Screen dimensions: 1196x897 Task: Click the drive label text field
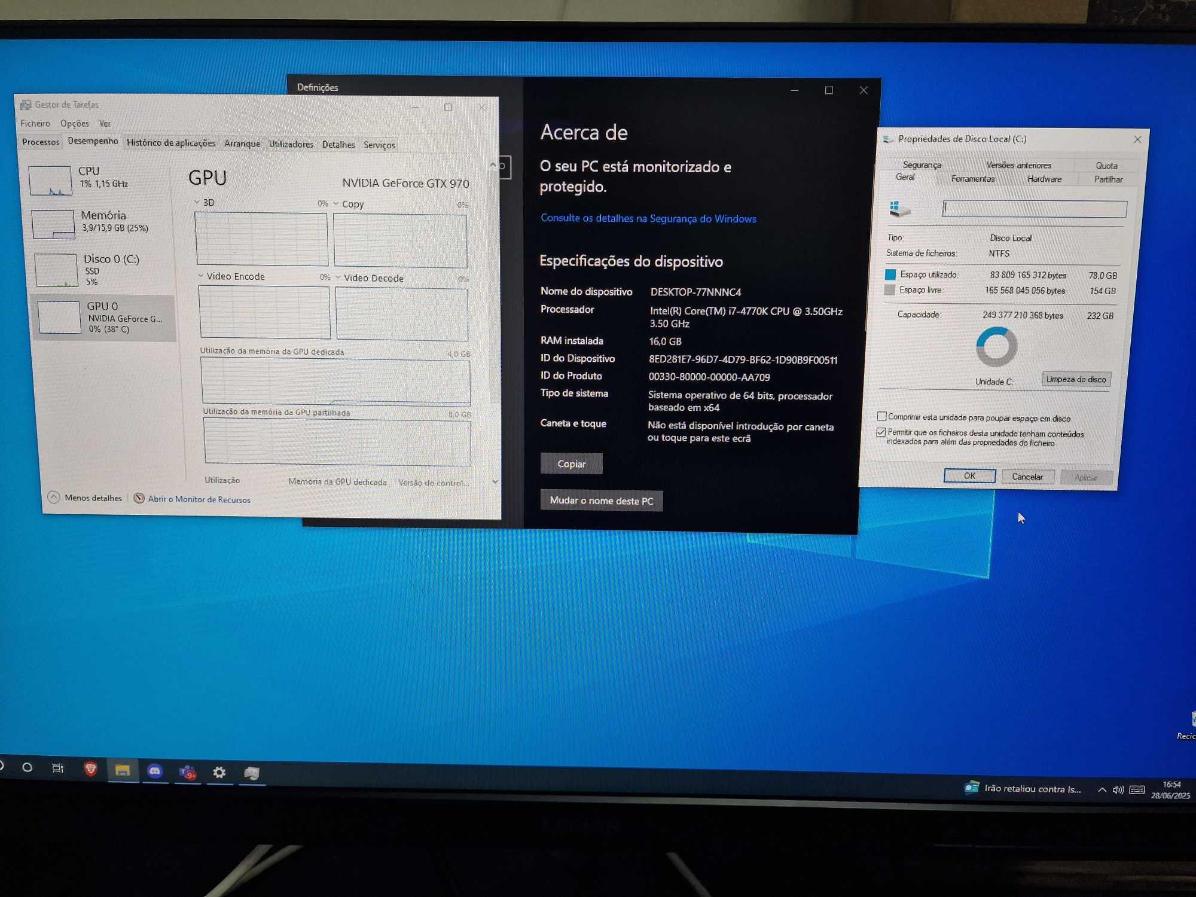[1035, 209]
